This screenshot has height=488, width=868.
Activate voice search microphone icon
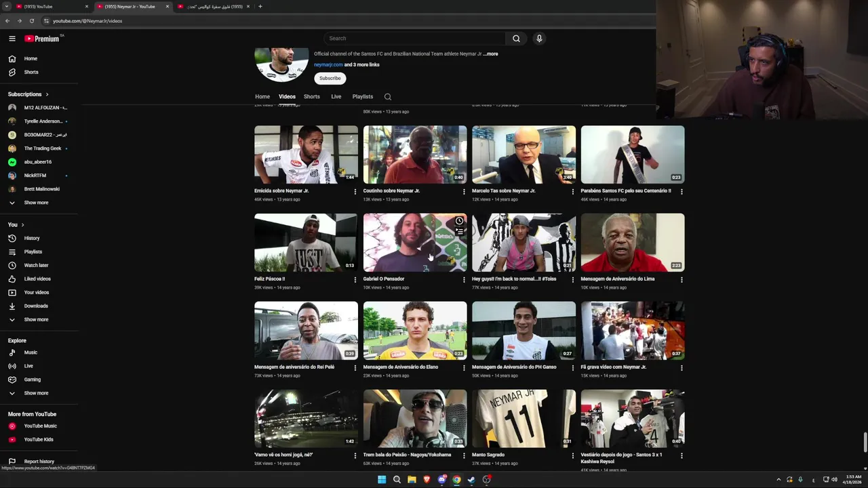tap(539, 39)
